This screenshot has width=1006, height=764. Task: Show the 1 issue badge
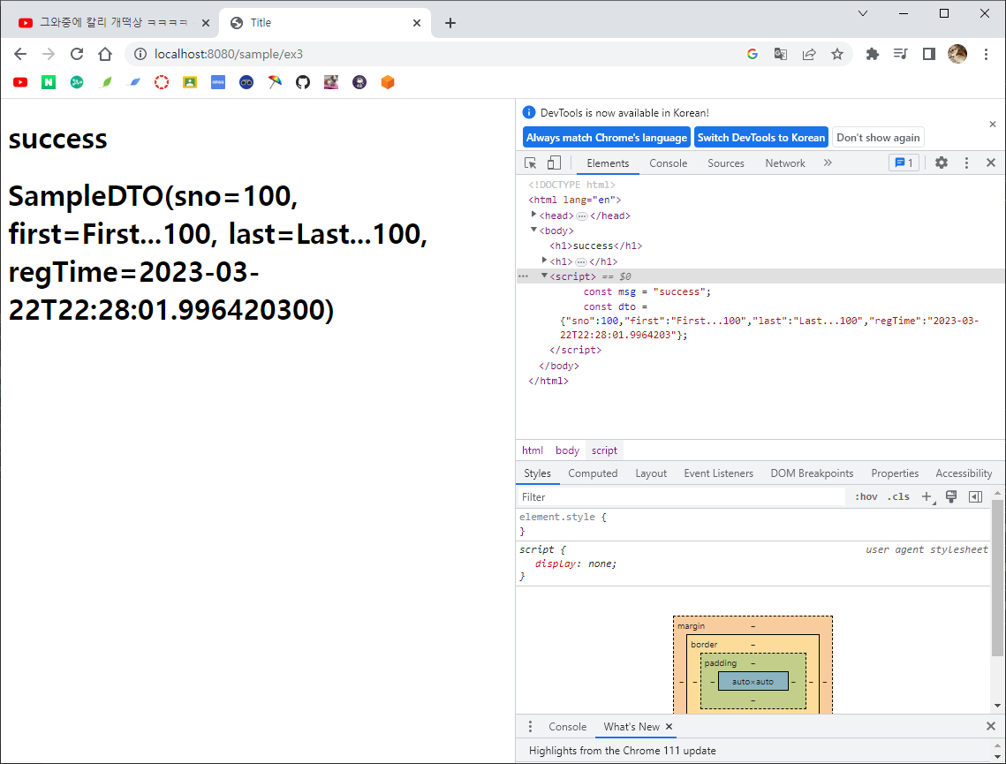904,163
